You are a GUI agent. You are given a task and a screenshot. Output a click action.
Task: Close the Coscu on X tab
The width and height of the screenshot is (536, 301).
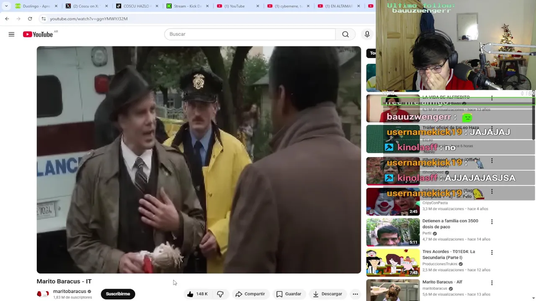click(106, 6)
